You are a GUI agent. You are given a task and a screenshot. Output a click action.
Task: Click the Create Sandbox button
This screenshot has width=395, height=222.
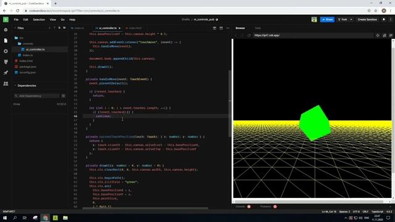point(367,19)
